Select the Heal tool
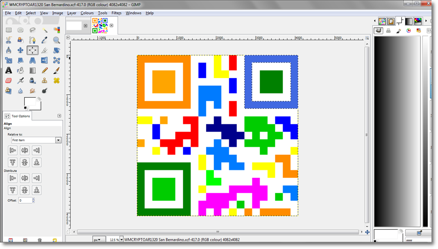Viewport: 438px width, 249px height. [x=56, y=81]
